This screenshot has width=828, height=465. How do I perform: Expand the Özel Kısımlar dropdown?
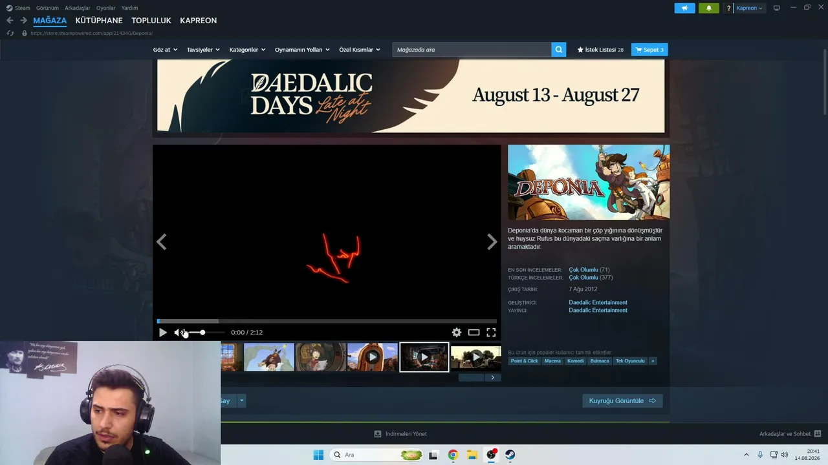click(x=360, y=50)
